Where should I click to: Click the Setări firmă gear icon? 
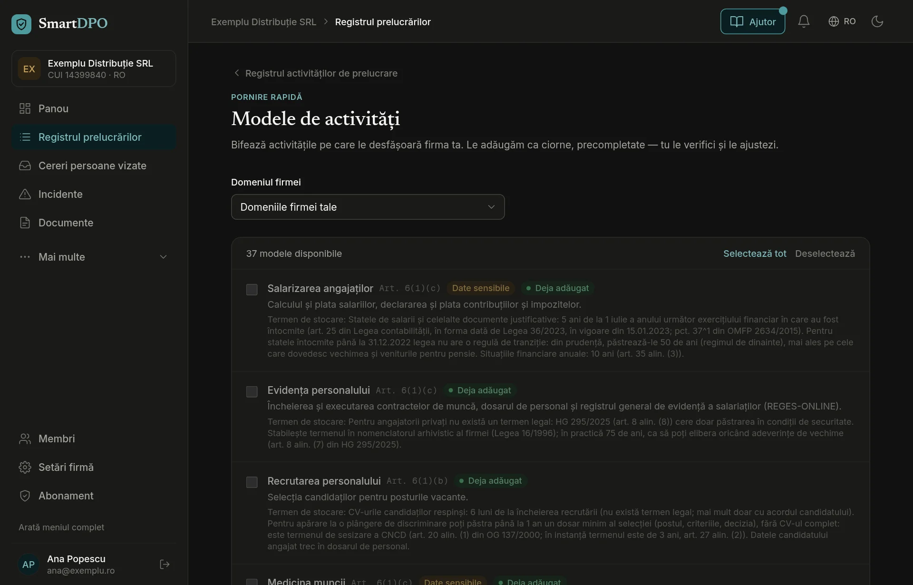click(25, 467)
